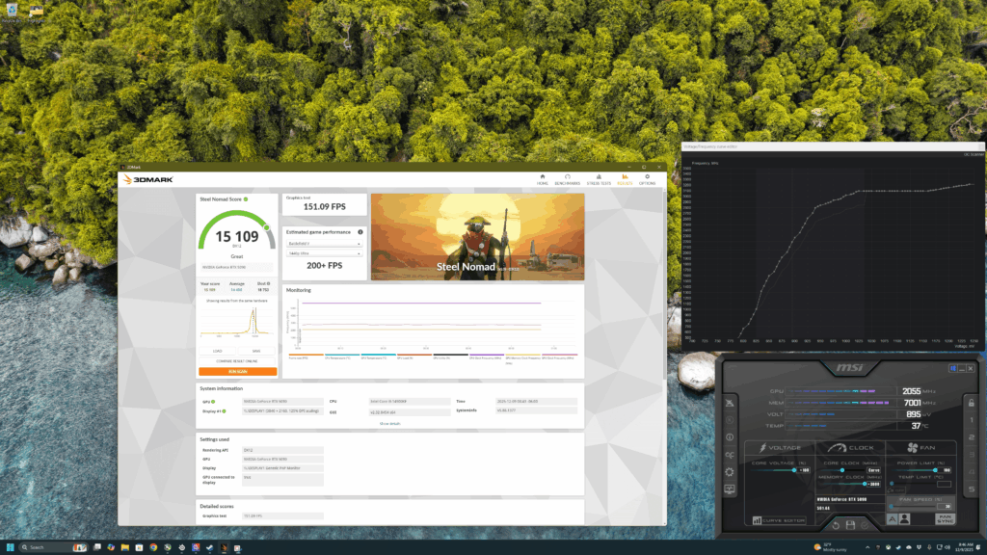987x555 pixels.
Task: Switch to the Benchmarks tab in 3DMark
Action: (x=567, y=179)
